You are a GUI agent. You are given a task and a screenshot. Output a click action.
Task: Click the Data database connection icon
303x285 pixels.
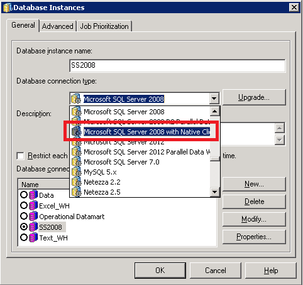click(33, 195)
